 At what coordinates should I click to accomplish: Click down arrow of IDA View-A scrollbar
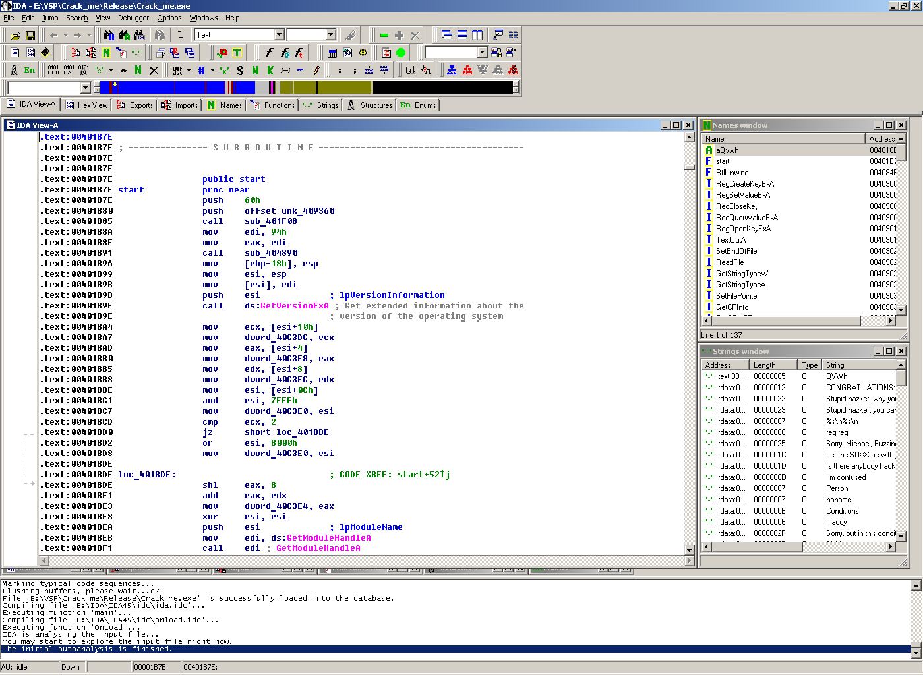690,550
